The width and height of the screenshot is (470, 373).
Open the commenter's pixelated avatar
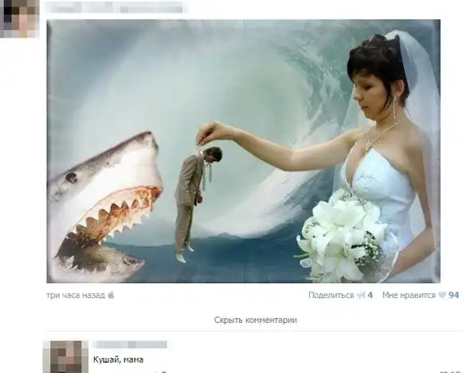pyautogui.click(x=66, y=356)
